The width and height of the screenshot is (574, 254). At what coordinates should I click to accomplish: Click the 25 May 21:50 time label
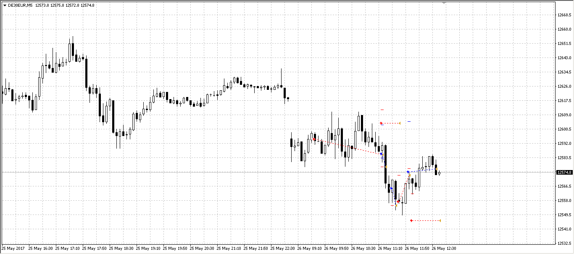tap(256, 249)
